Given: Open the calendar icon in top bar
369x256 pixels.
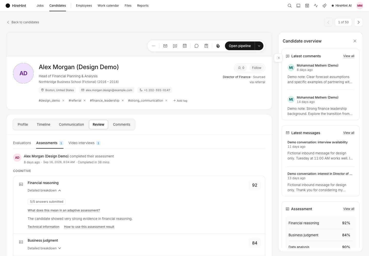Looking at the screenshot, I should point(307,6).
